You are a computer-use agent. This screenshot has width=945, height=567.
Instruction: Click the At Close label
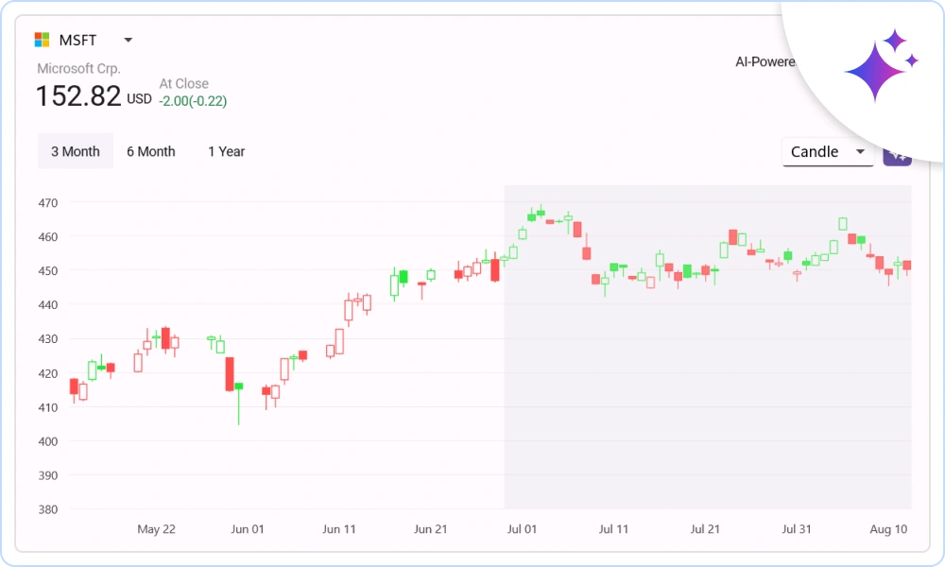coord(184,84)
